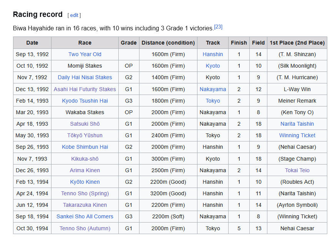Viewport: 335px width, 241px height.
Task: Click the 3200m (Good) distance cell
Action: [x=168, y=193]
